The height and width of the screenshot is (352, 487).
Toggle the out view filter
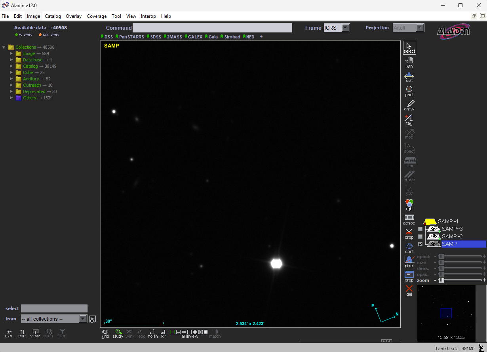tap(49, 34)
